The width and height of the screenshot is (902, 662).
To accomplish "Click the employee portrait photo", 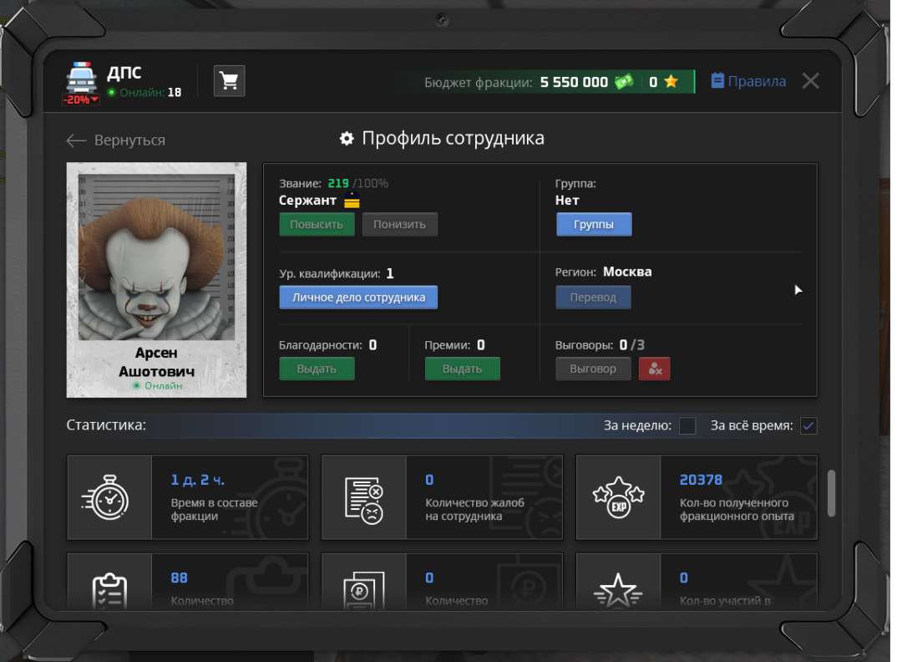I will [156, 255].
